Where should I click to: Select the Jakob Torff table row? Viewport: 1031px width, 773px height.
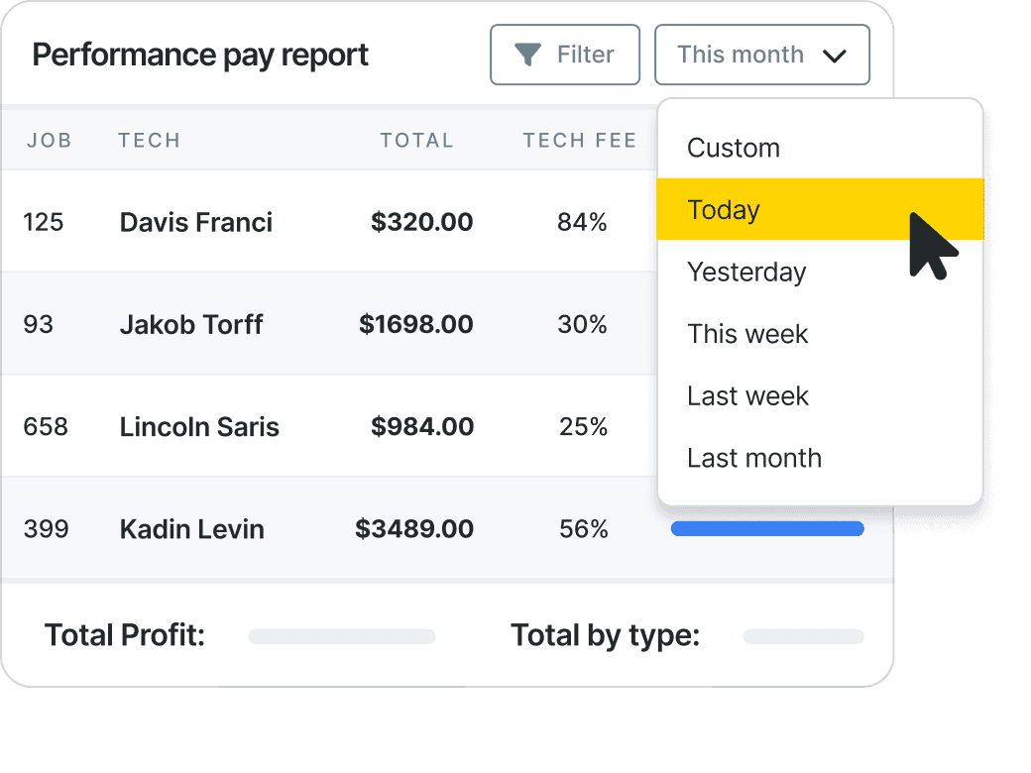coord(329,324)
